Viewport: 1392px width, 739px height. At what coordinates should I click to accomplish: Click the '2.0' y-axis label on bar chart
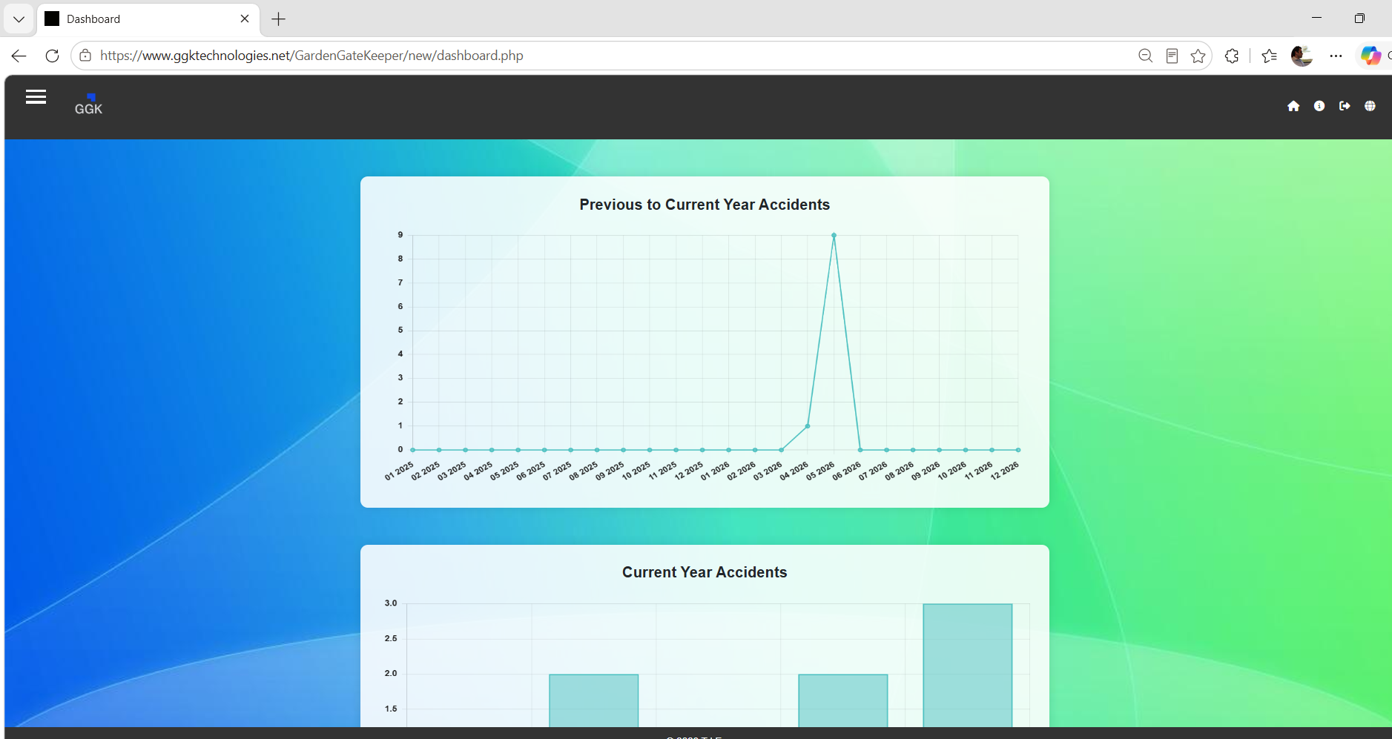tap(391, 674)
